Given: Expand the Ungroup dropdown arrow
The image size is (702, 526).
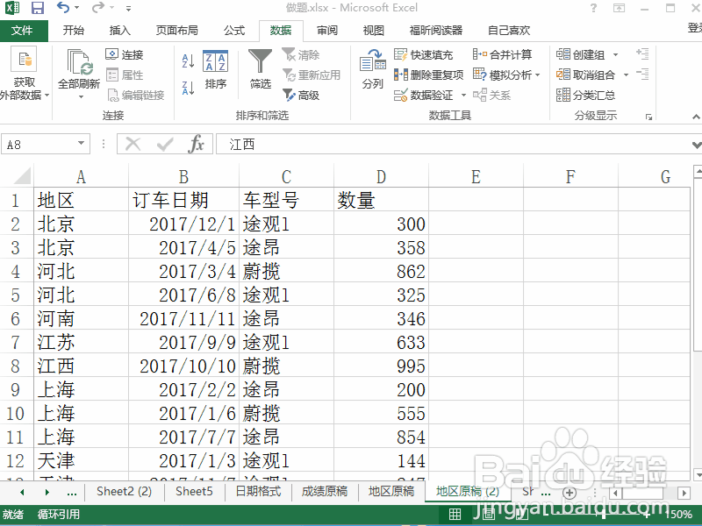Looking at the screenshot, I should (626, 75).
